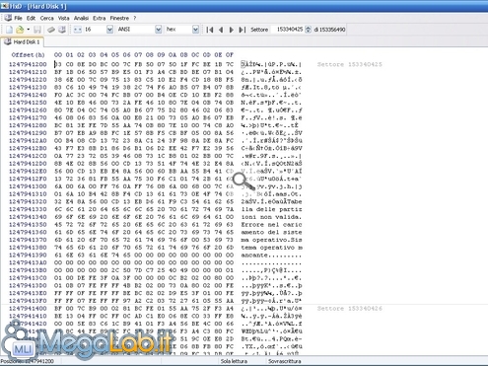Jump to the first sector
488x366 pixels.
[210, 30]
